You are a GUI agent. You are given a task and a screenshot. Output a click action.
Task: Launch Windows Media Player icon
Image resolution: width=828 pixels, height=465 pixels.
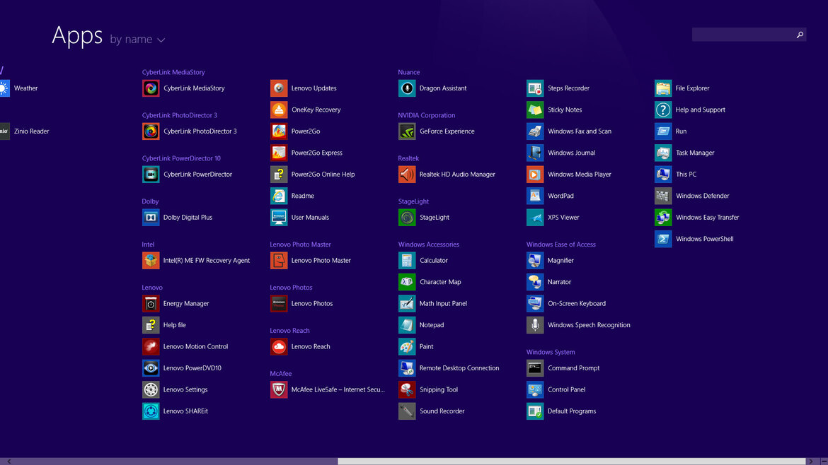click(535, 175)
